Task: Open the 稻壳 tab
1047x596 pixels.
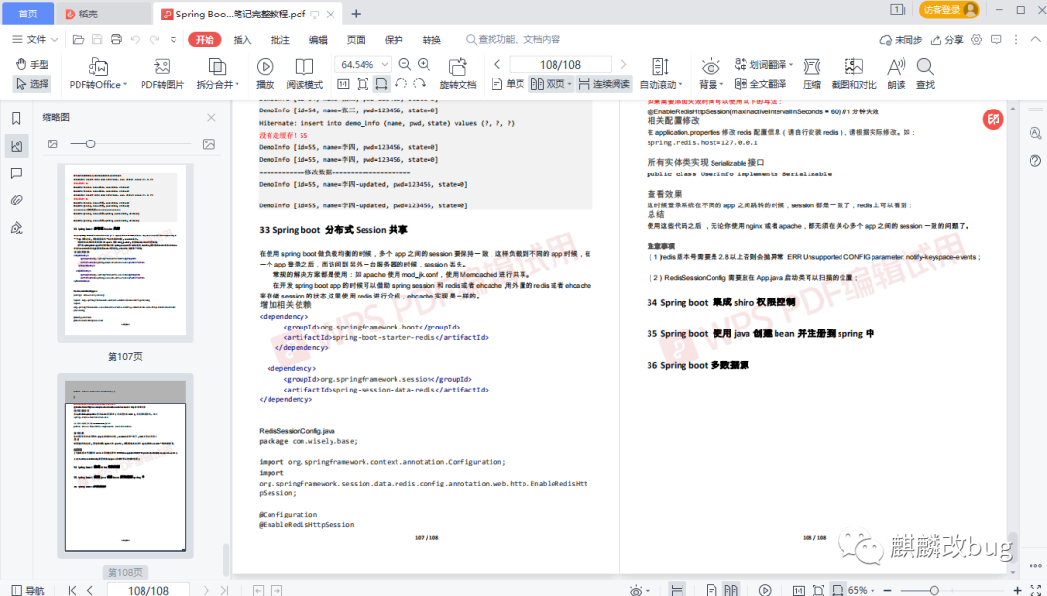Action: 104,14
